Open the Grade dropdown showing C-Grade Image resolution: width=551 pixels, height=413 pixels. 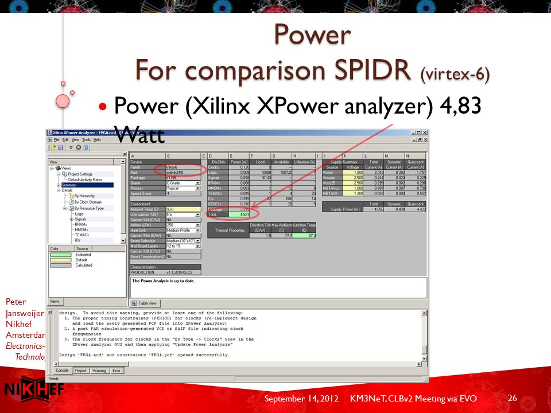coord(198,184)
